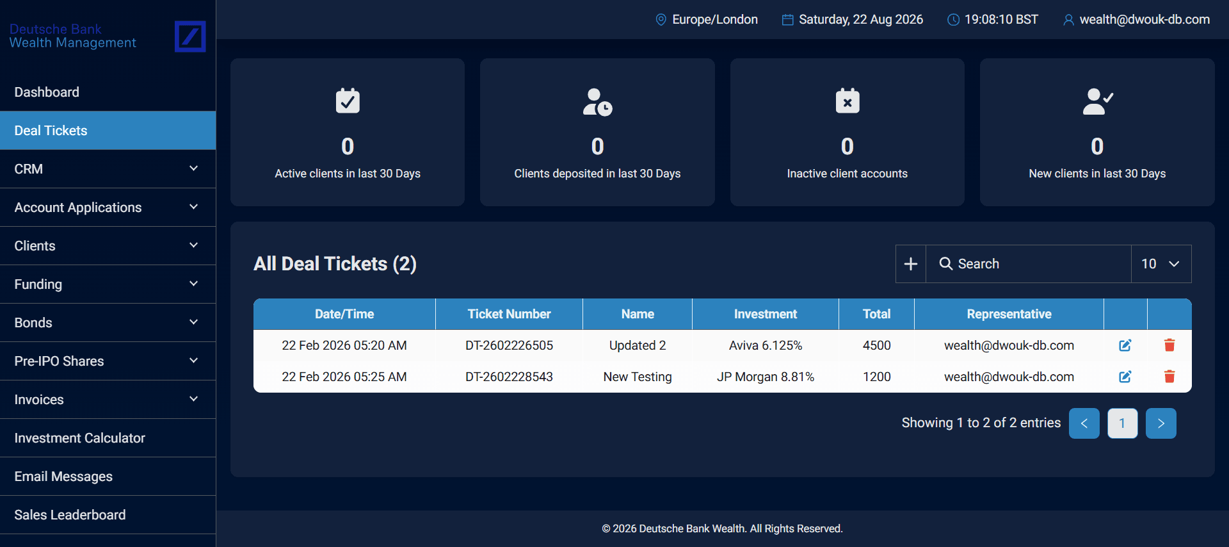
Task: Expand the Account Applications menu
Action: click(x=108, y=208)
